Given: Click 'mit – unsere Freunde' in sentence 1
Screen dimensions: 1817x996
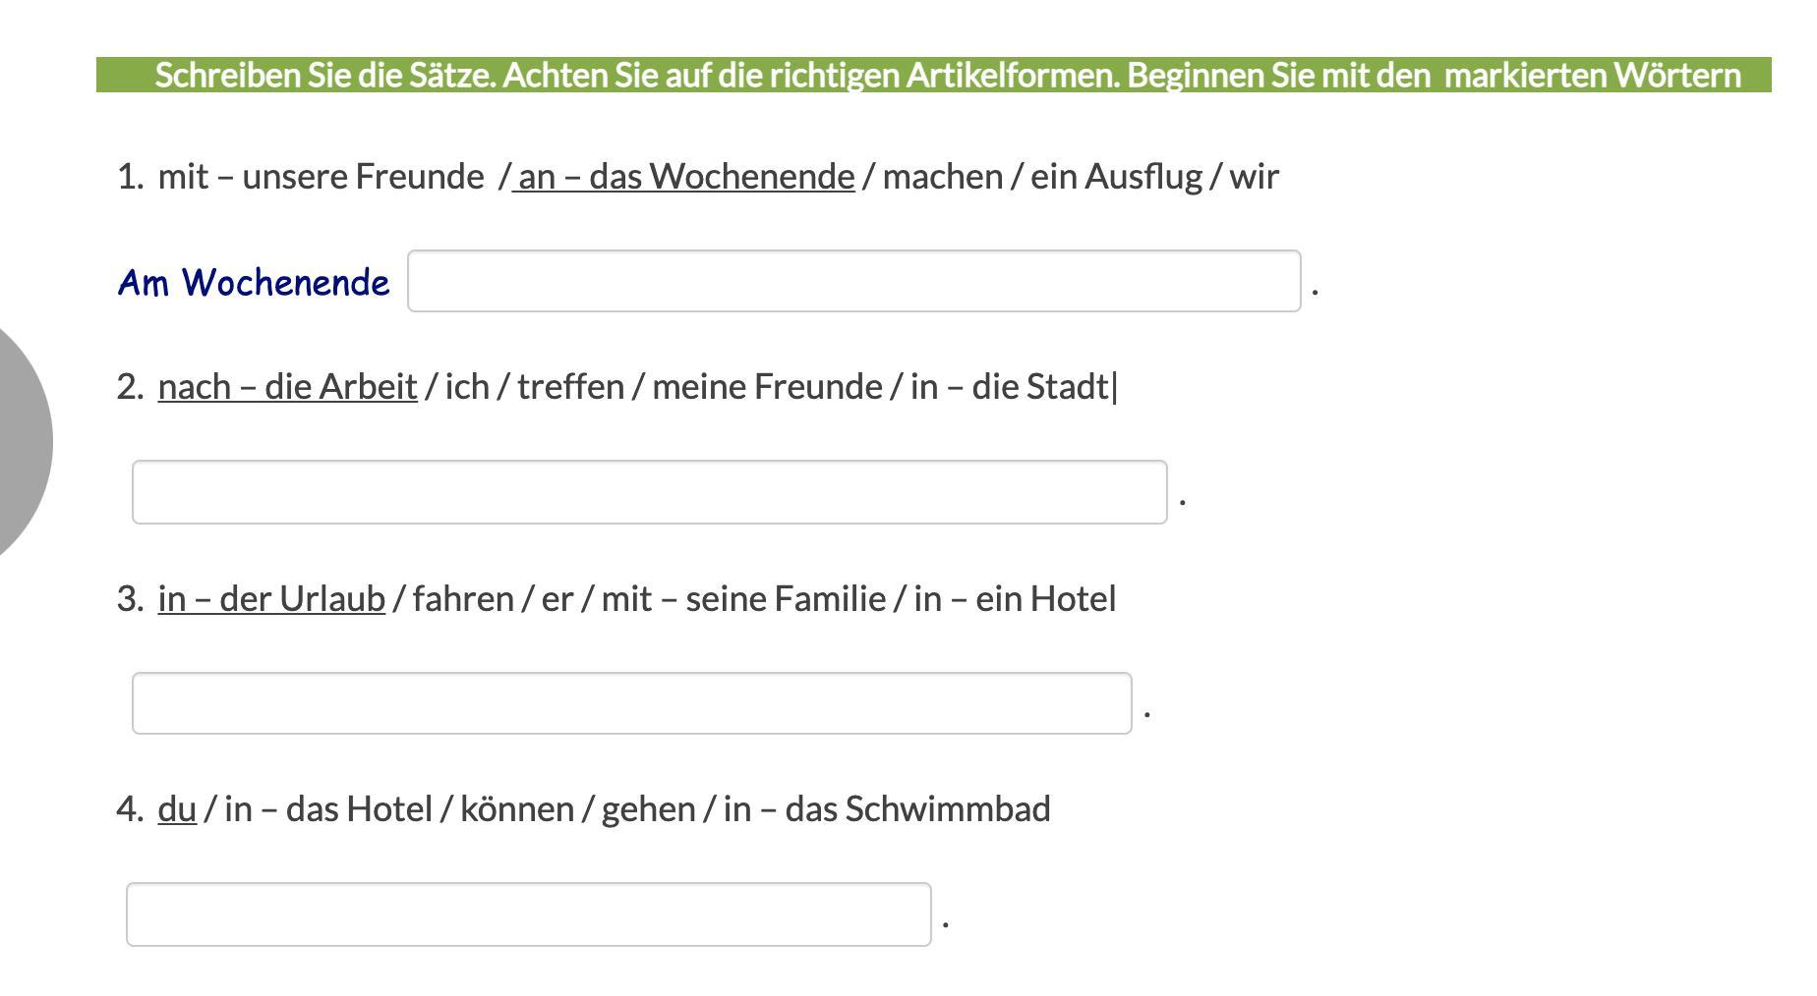Looking at the screenshot, I should (x=321, y=177).
